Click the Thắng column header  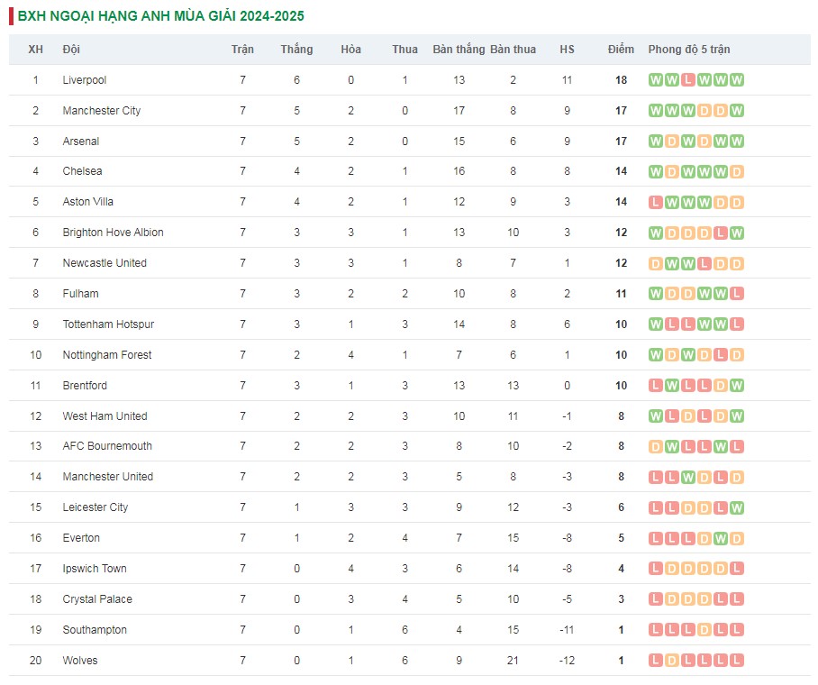296,49
